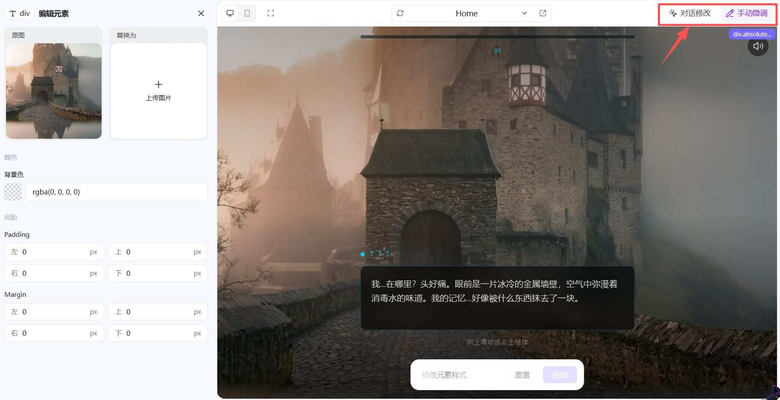Toggle the sound speaker icon
The height and width of the screenshot is (400, 780).
click(758, 46)
